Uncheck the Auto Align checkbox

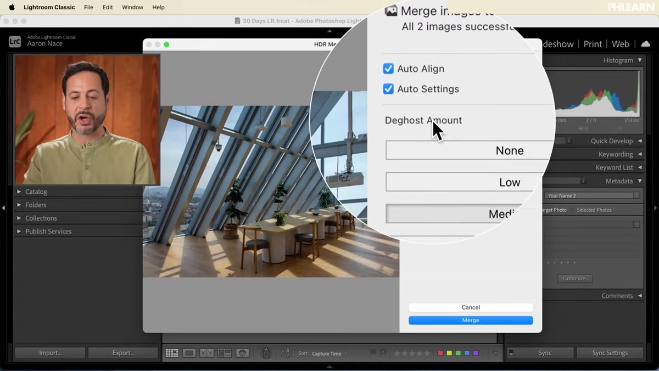coord(388,69)
